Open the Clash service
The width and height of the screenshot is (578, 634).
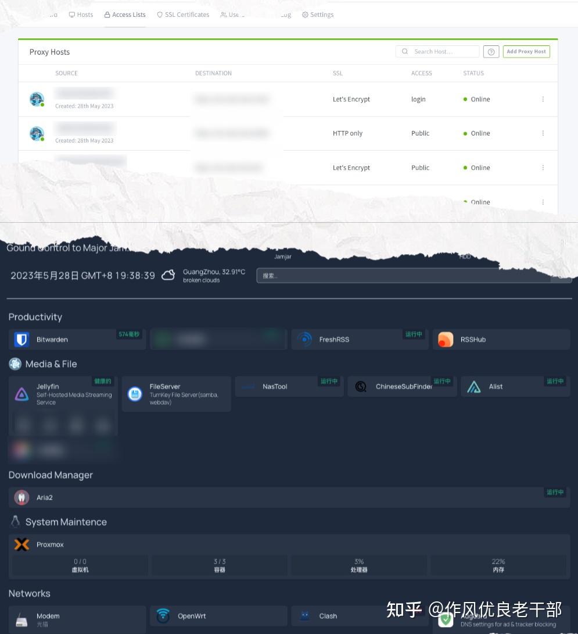[360, 616]
